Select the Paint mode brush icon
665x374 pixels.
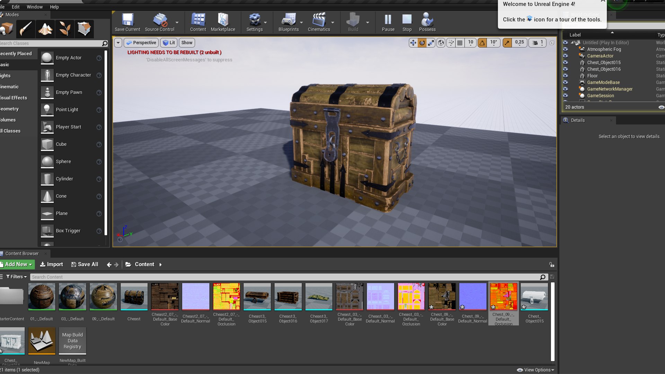(25, 29)
